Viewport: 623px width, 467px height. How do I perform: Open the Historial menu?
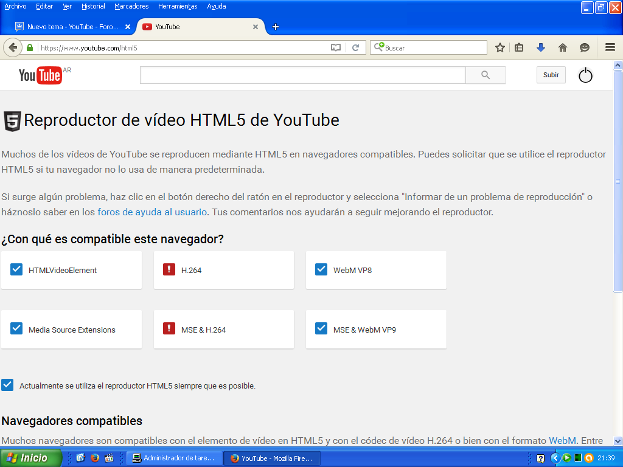click(x=93, y=6)
